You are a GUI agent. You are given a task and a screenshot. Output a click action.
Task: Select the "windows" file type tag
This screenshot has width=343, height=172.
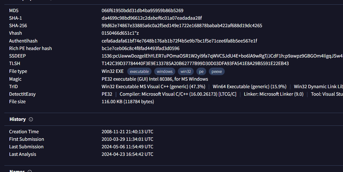pyautogui.click(x=165, y=71)
